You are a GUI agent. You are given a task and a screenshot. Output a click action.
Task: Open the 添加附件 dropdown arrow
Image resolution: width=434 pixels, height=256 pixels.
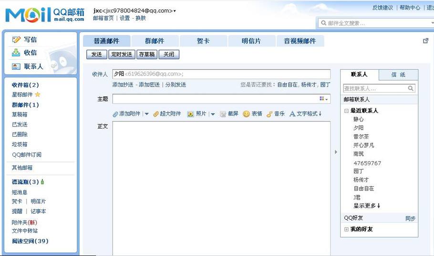point(147,114)
